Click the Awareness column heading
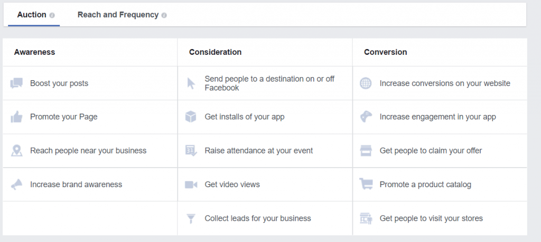The height and width of the screenshot is (242, 541). (x=34, y=52)
